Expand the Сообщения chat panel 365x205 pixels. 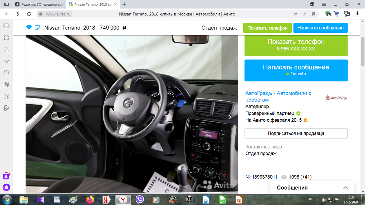(x=312, y=188)
